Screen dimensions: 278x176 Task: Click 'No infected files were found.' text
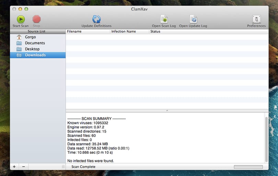click(91, 161)
